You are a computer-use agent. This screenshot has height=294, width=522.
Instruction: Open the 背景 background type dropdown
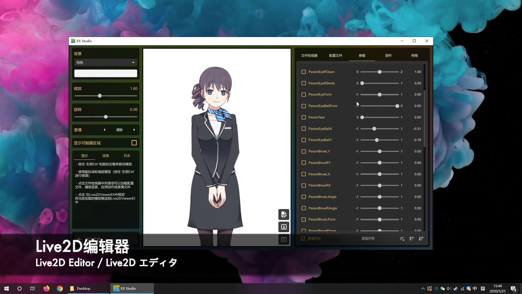tap(105, 62)
